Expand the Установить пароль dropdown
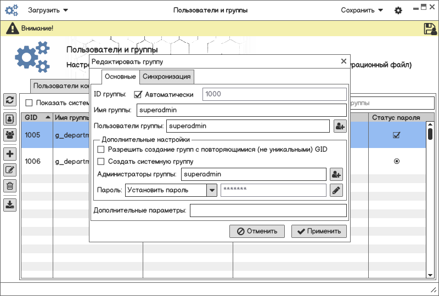 pos(211,190)
